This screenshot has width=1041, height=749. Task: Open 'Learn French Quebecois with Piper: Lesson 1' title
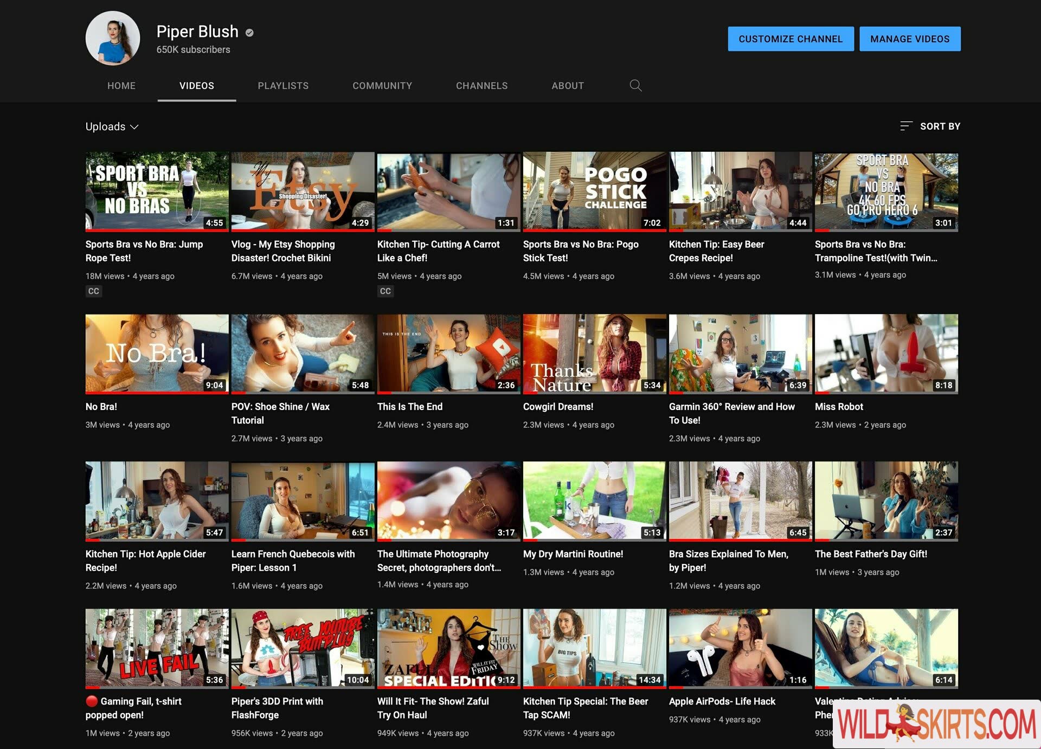tap(293, 561)
